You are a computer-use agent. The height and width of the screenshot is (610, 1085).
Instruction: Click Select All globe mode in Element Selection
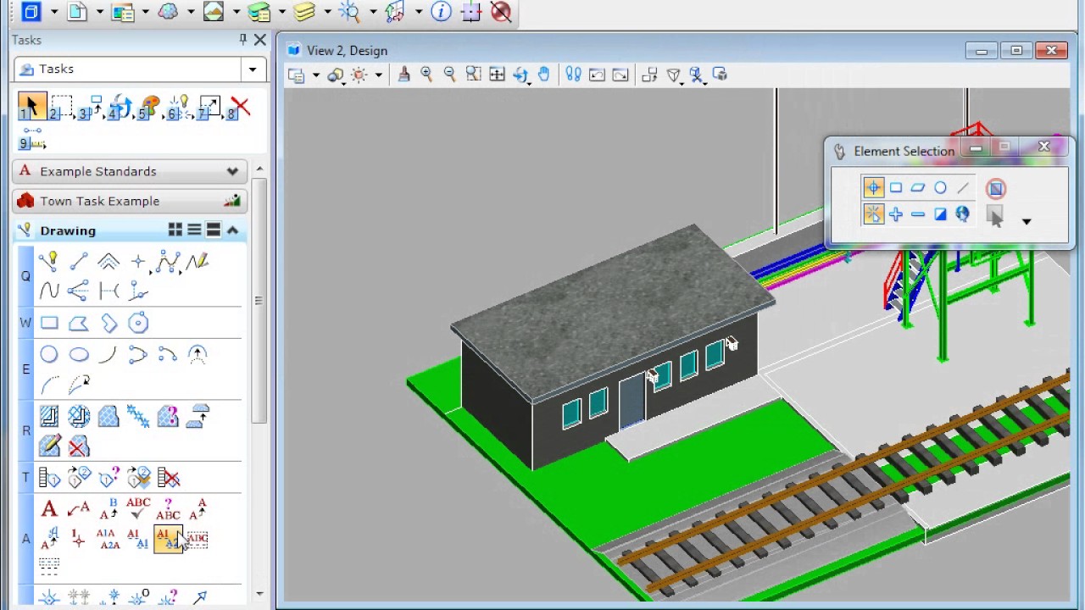click(x=962, y=214)
